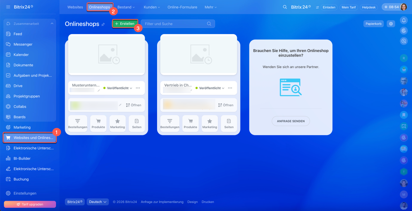Viewport: 412px width, 211px height.
Task: Open three-dots menu of Vertrieb in Ch... shop
Action: point(230,88)
